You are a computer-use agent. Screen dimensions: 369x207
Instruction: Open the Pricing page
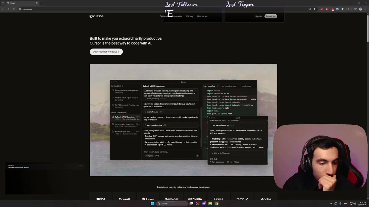tap(189, 16)
